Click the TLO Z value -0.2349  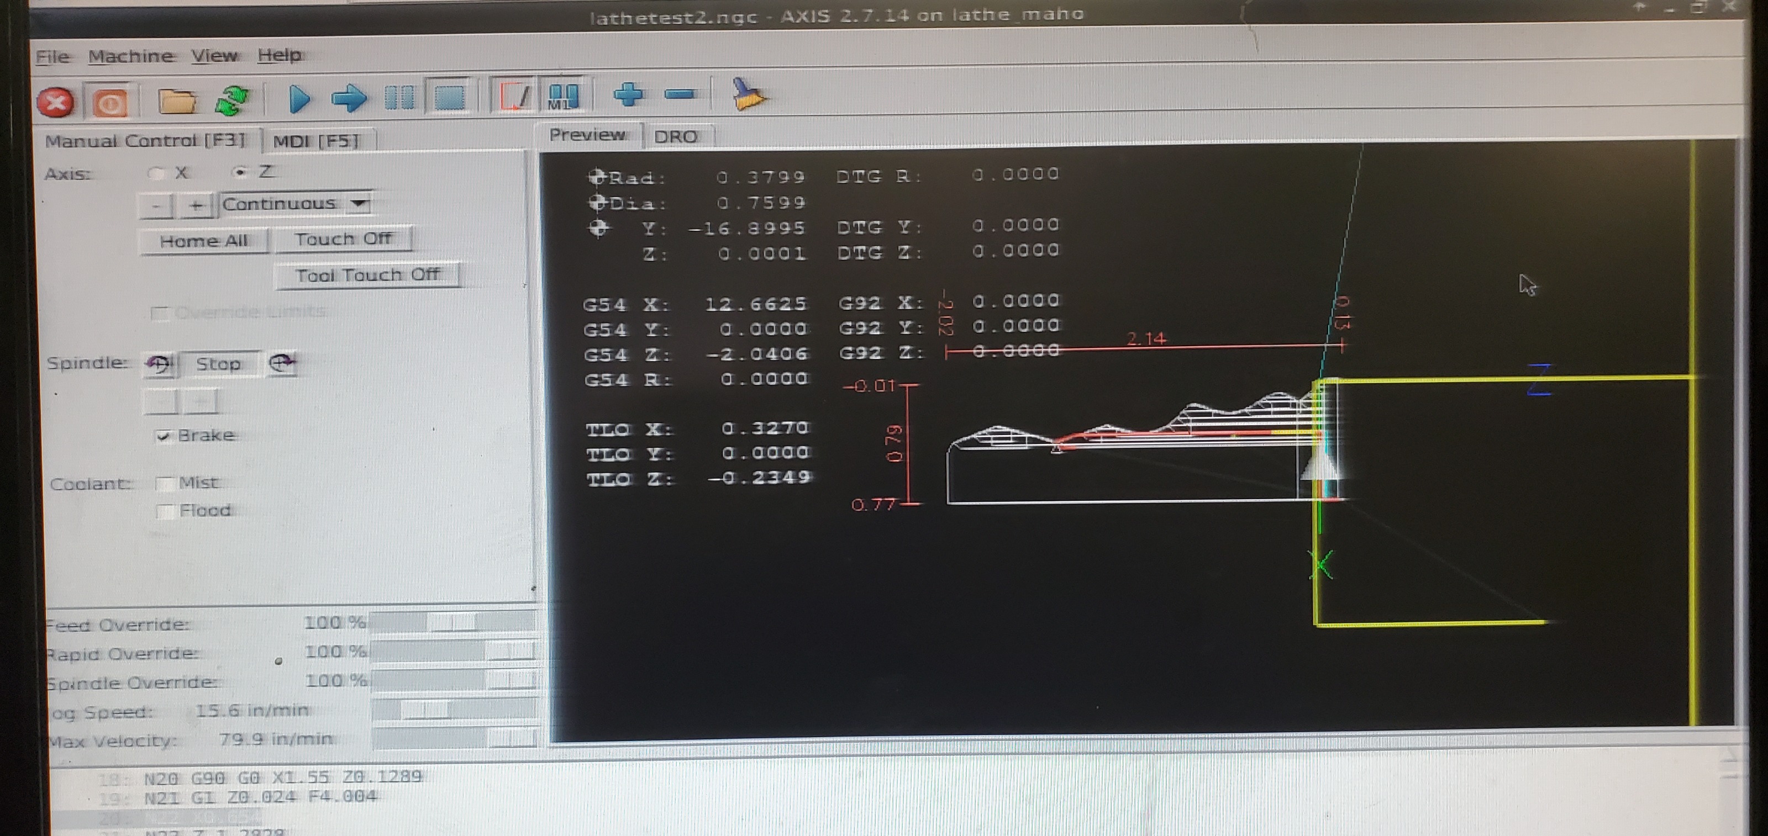[x=759, y=477]
